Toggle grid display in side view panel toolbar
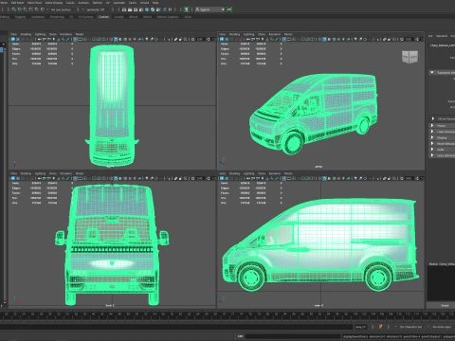This screenshot has width=455, height=341. point(283,178)
